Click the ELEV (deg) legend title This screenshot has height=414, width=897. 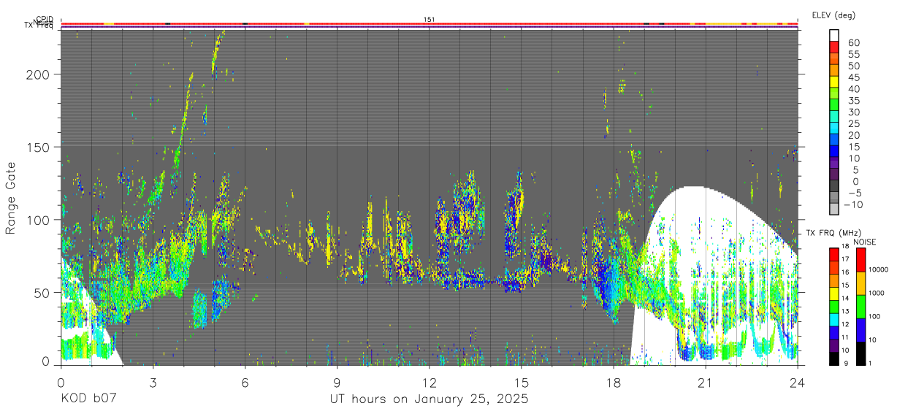[x=833, y=15]
